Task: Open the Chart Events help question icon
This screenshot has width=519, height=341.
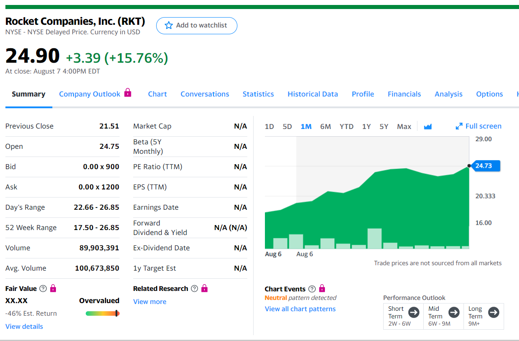Action: click(x=312, y=289)
